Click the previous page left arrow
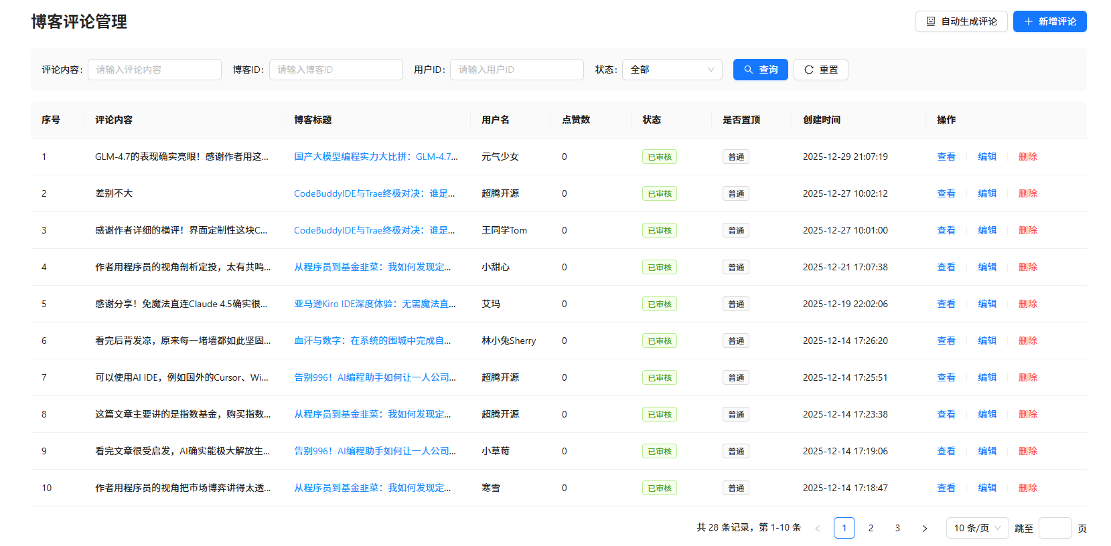The height and width of the screenshot is (546, 1111). pos(818,528)
